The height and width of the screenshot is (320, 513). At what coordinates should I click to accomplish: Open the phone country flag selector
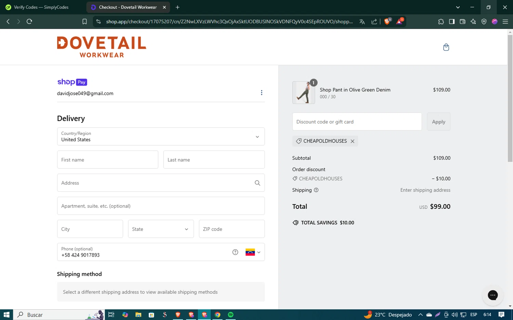pyautogui.click(x=253, y=252)
